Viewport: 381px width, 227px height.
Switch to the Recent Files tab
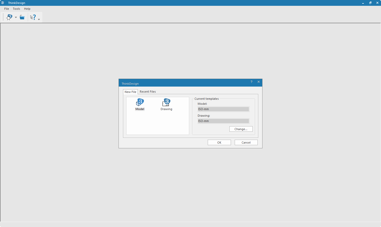(148, 92)
